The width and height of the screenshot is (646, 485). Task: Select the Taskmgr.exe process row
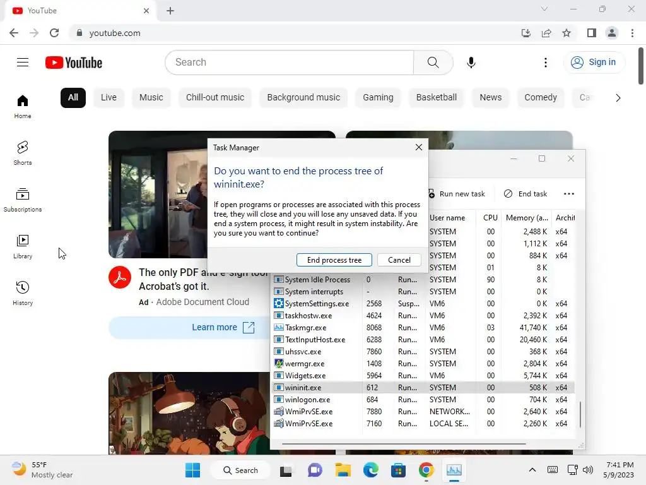click(x=423, y=328)
